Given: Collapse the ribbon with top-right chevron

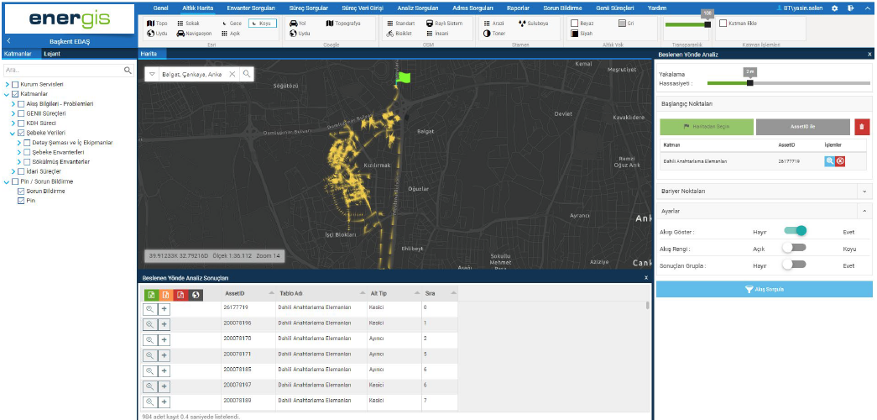Looking at the screenshot, I should [x=867, y=8].
